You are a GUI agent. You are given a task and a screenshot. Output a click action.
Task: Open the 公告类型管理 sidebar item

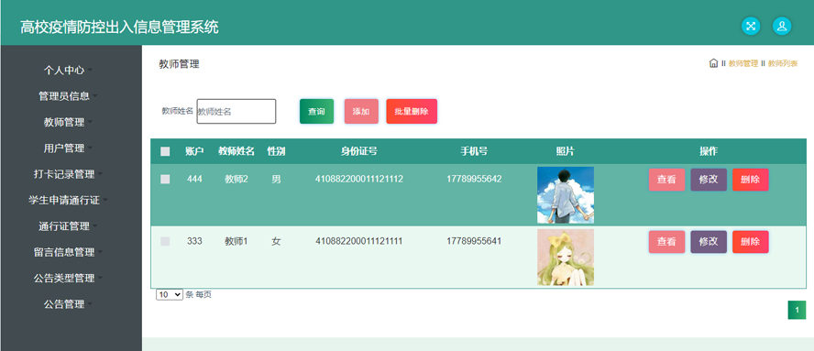tap(68, 278)
